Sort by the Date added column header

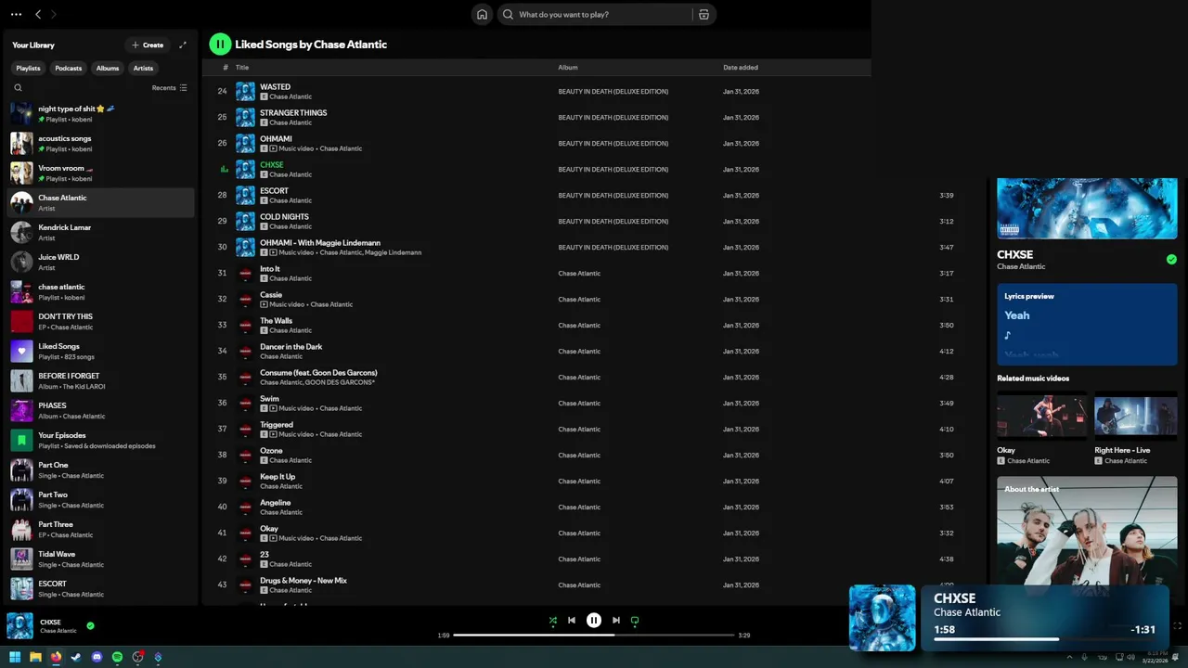point(741,68)
